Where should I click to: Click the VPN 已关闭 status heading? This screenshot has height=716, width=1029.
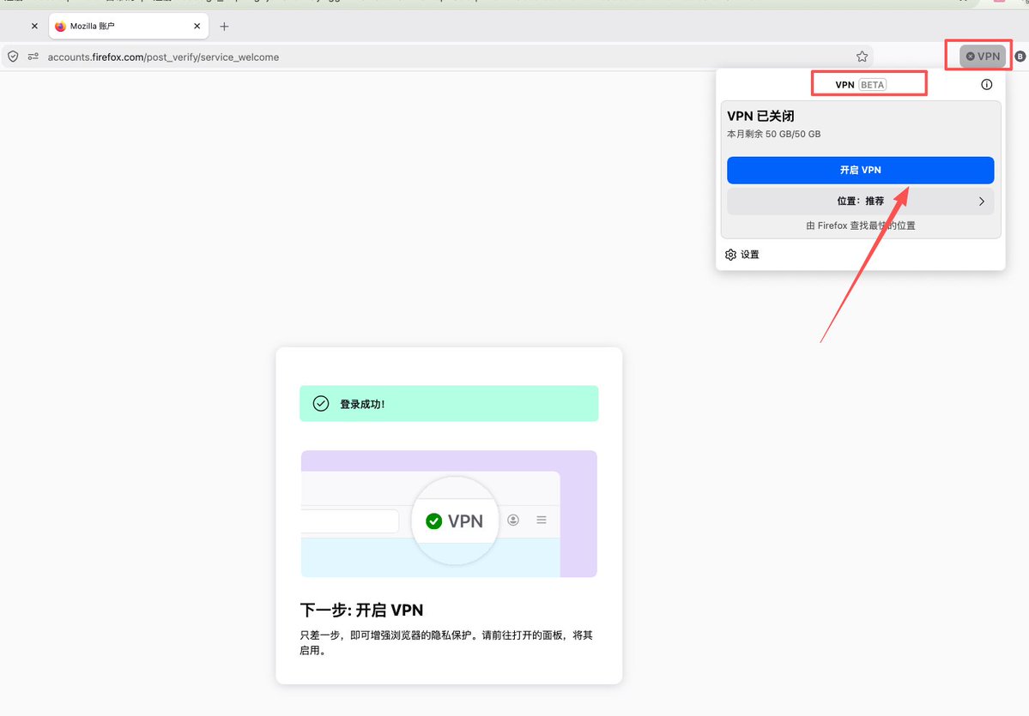[x=760, y=116]
